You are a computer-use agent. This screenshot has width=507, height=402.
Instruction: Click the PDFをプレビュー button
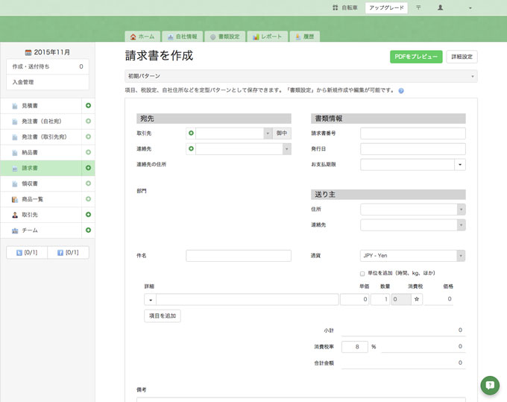coord(416,57)
